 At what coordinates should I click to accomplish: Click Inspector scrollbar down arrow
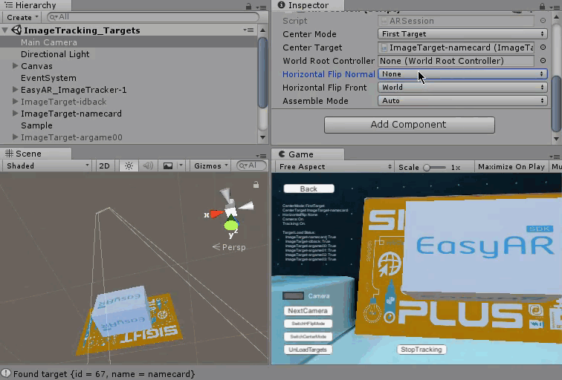click(x=556, y=139)
